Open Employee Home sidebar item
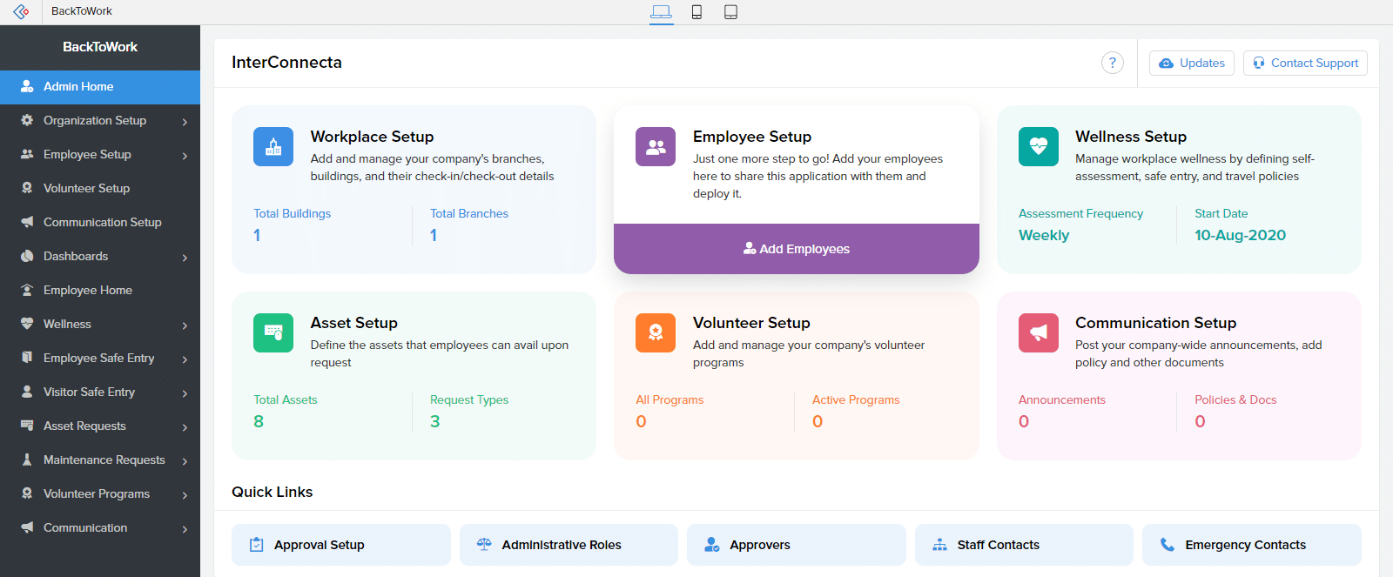Screen dimensions: 1393x577 (x=100, y=290)
